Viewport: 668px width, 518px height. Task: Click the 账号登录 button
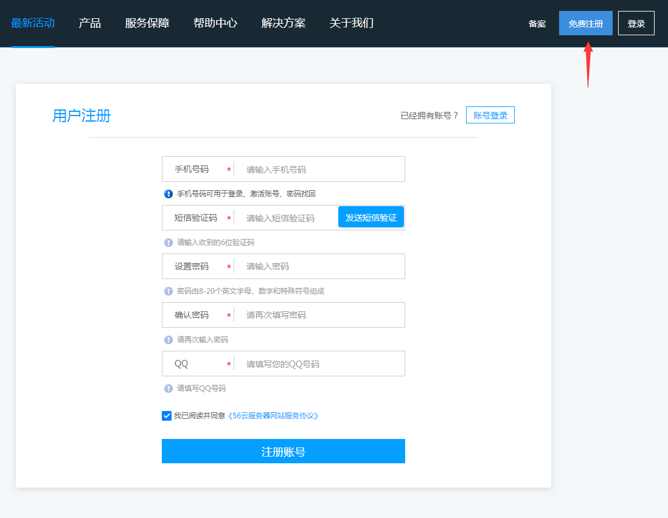490,116
